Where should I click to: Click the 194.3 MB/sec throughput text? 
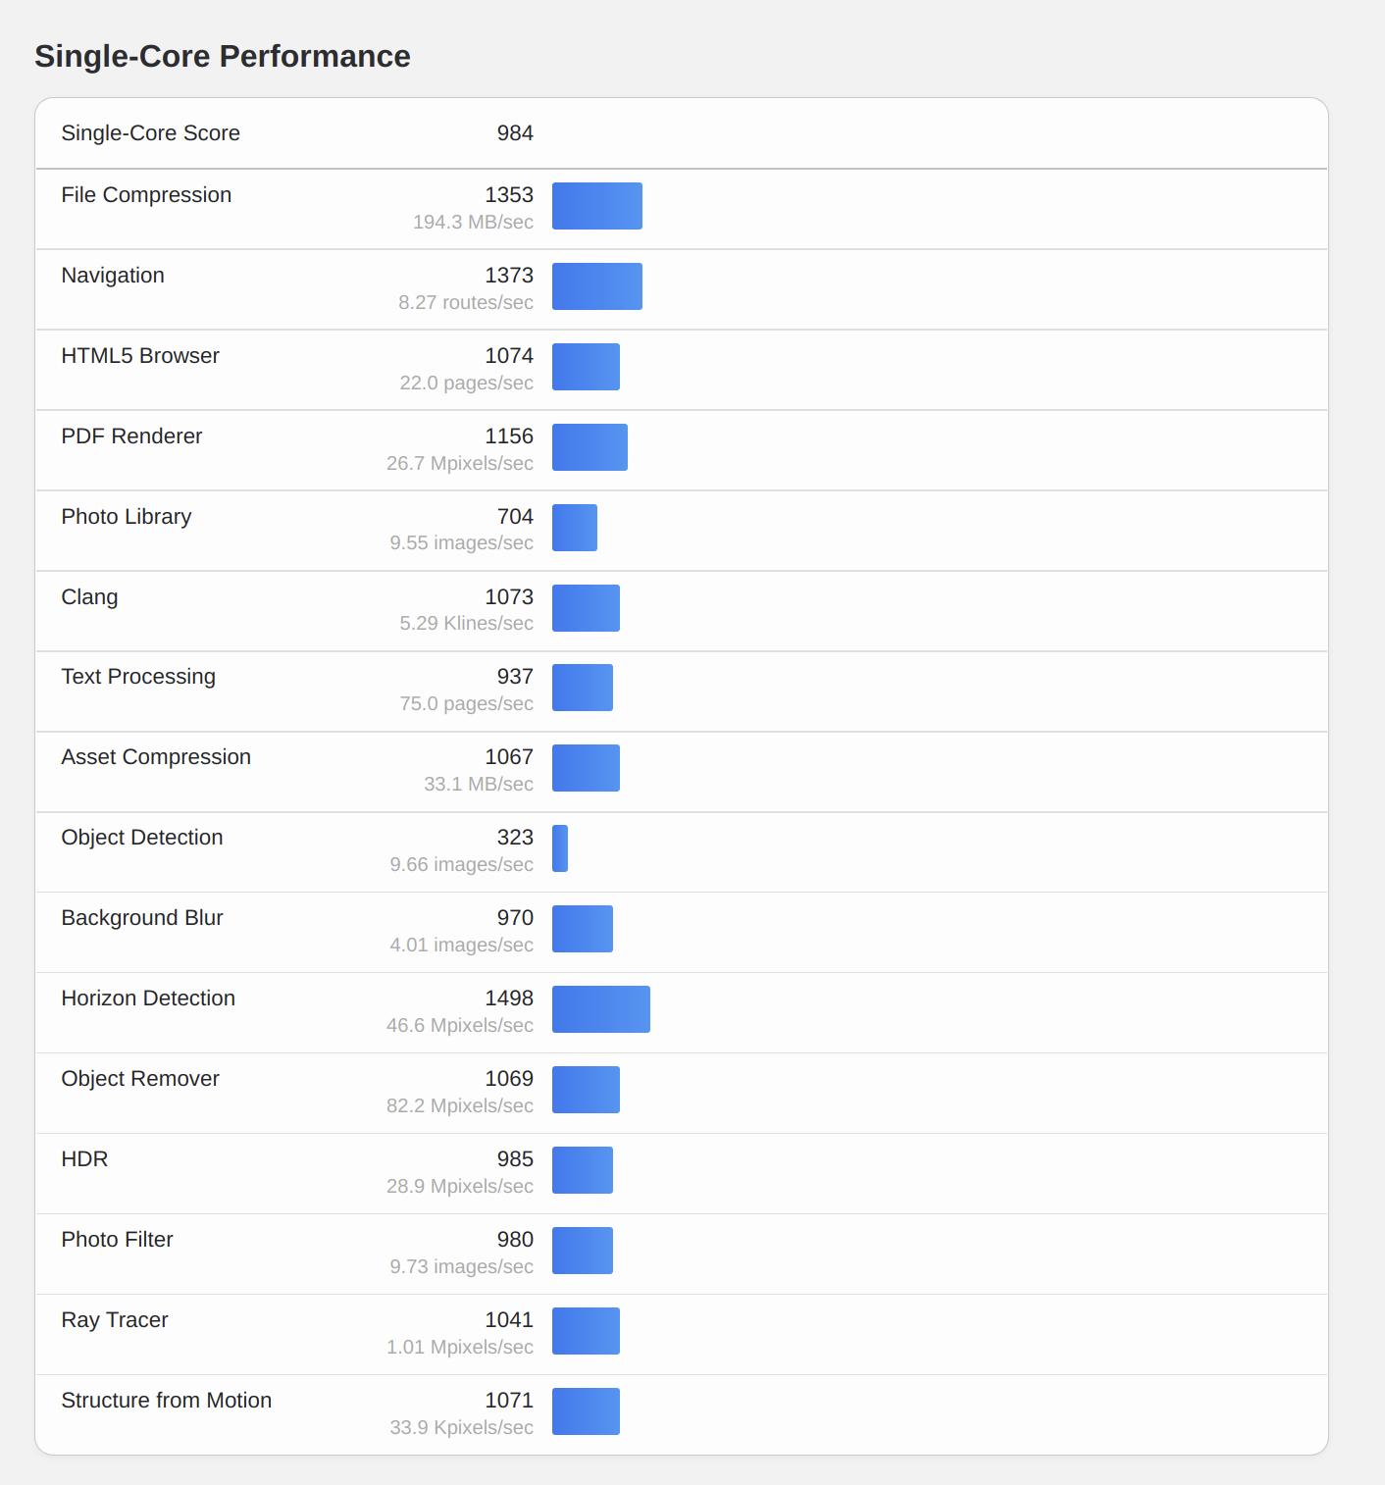point(473,223)
